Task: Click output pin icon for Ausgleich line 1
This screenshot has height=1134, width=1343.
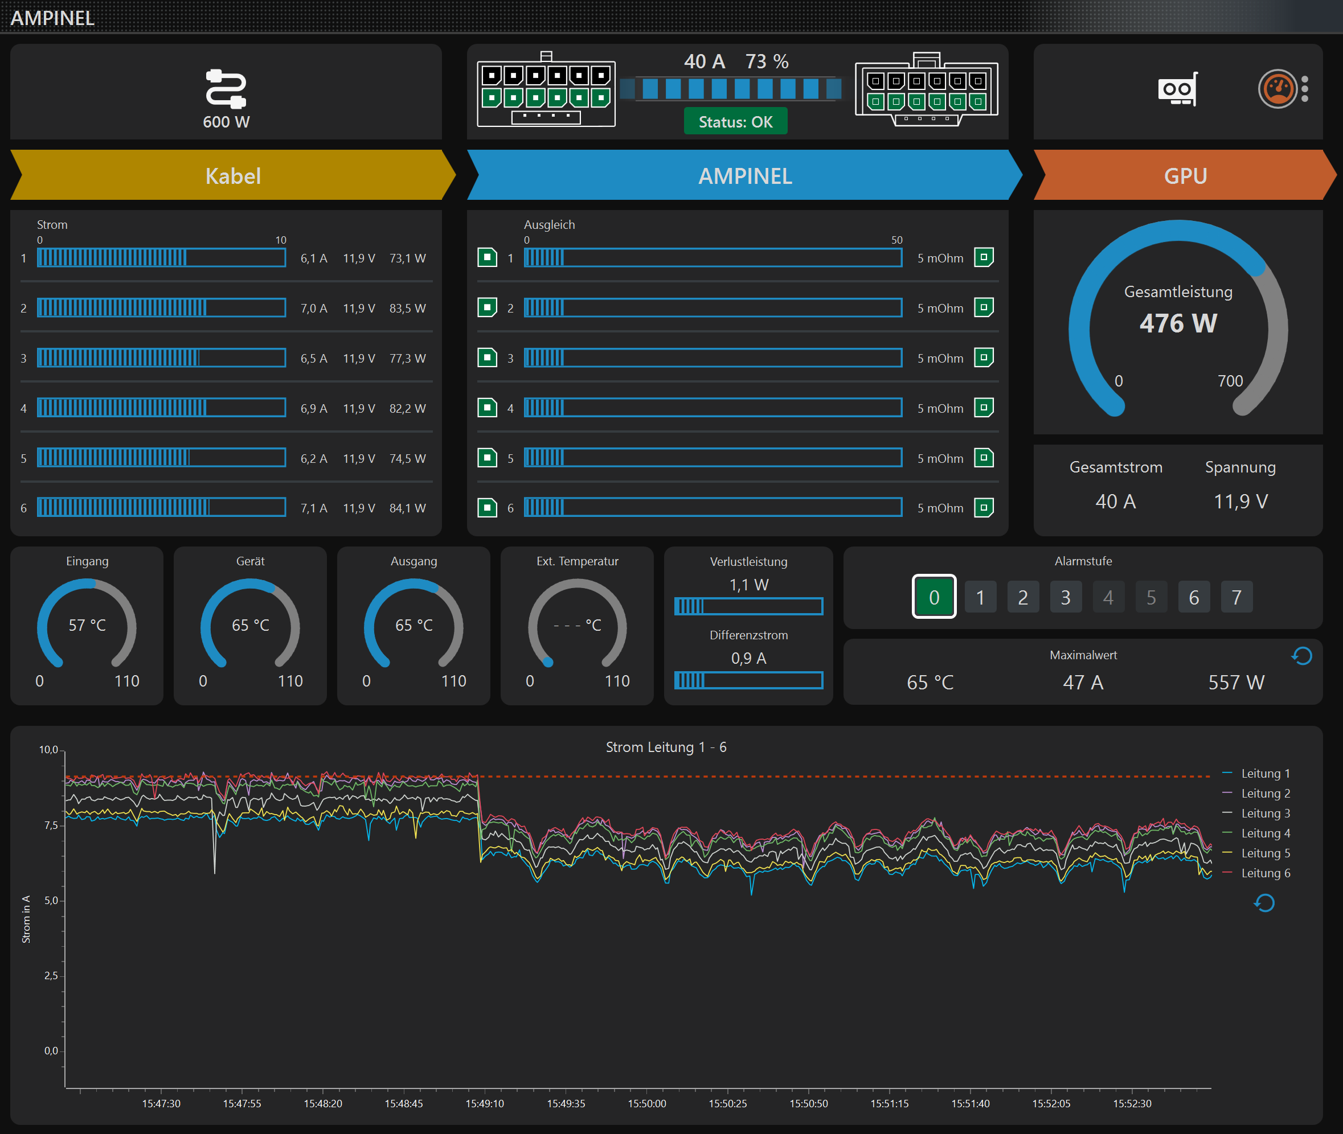Action: (984, 257)
